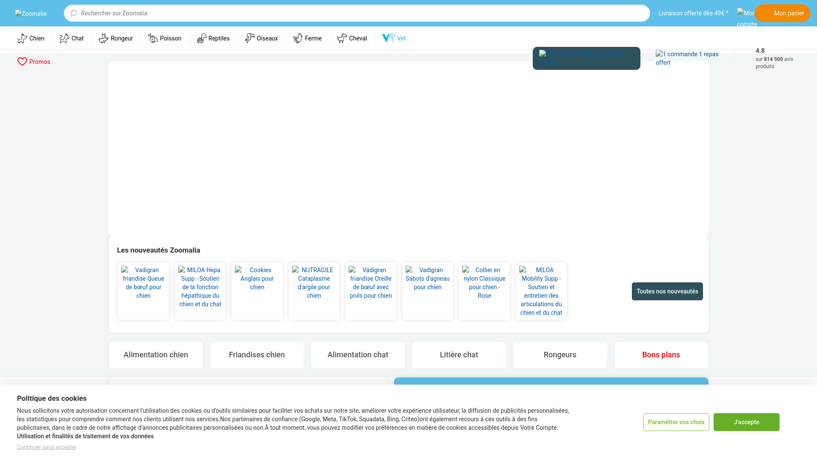
Task: Click Les nouveautés Zoomalia heading
Action: (158, 250)
